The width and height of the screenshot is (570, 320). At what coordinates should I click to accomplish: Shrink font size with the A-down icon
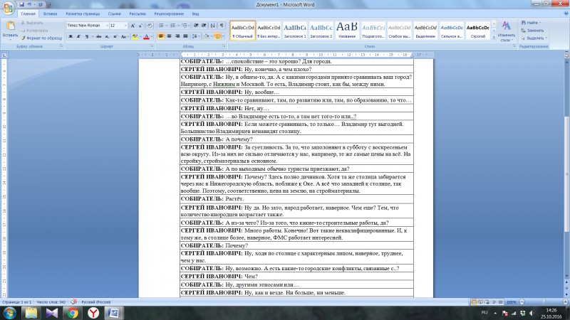tap(140, 26)
